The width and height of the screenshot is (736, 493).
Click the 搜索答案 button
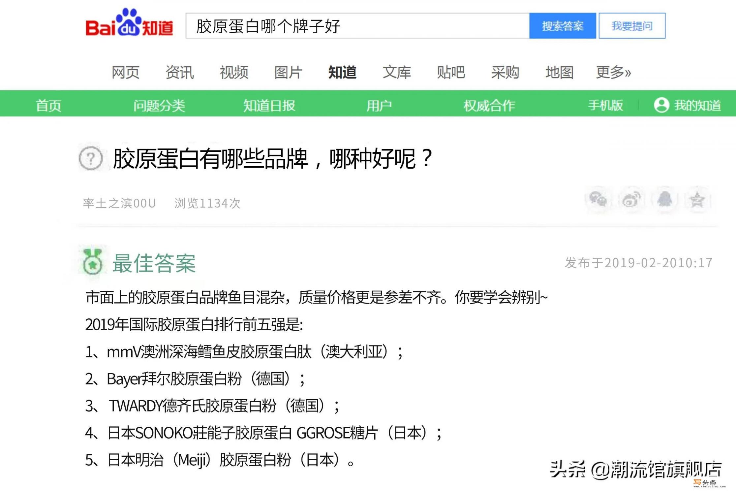[x=563, y=26]
